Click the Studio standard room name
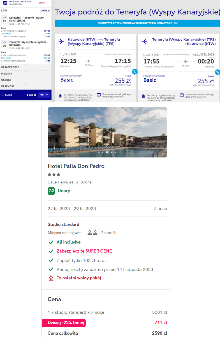Screen dimensions: 220x337 click(x=64, y=224)
